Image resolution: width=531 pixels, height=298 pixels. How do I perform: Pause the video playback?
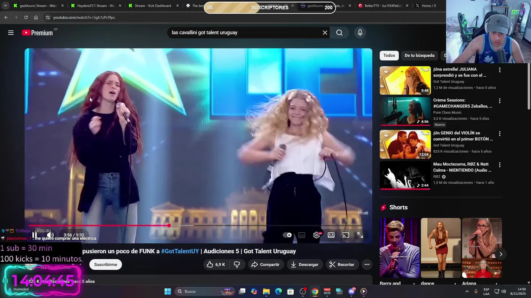coord(35,235)
